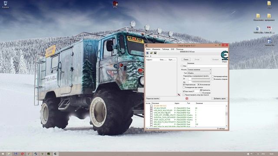Open the File menu in Cheat Engine
Screen dimensions: 278x156
tap(148, 49)
